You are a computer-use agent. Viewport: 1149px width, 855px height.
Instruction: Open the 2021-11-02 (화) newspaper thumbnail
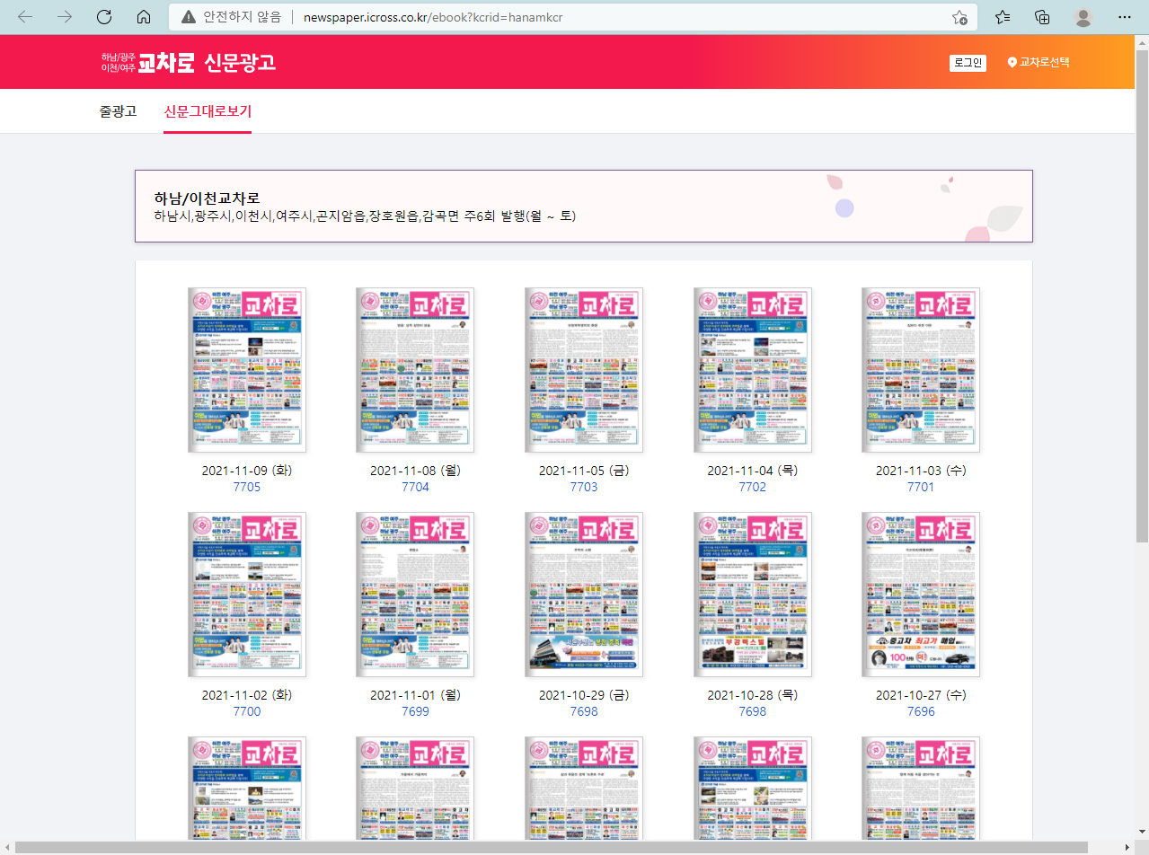click(x=247, y=595)
